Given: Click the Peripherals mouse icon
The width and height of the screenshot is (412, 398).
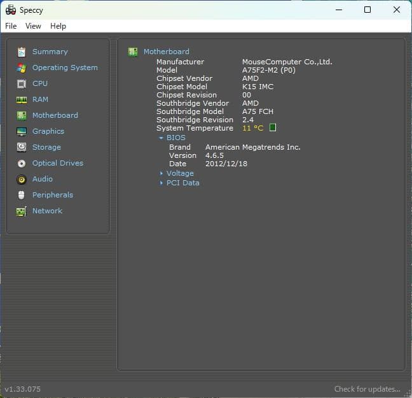Looking at the screenshot, I should coord(22,195).
